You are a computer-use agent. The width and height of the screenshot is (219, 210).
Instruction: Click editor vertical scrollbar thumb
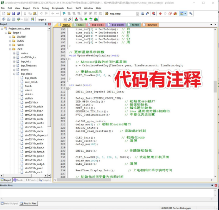coord(215,87)
